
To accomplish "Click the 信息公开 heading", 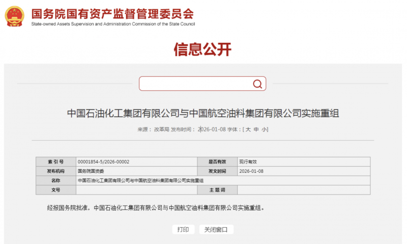I will click(202, 49).
